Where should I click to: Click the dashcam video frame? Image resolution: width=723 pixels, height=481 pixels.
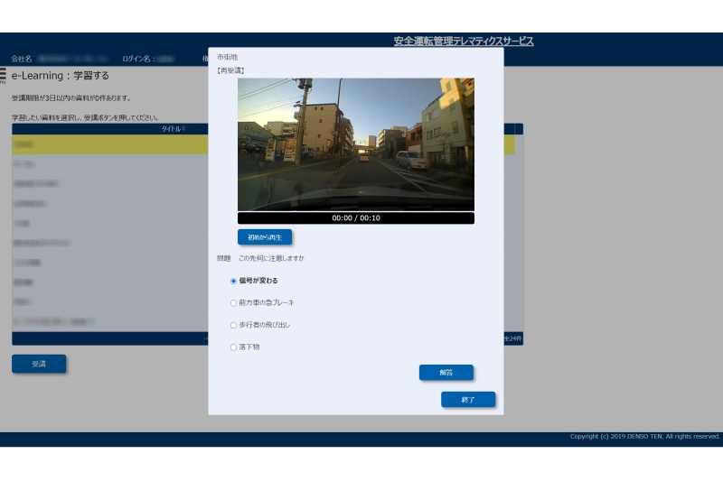point(355,144)
